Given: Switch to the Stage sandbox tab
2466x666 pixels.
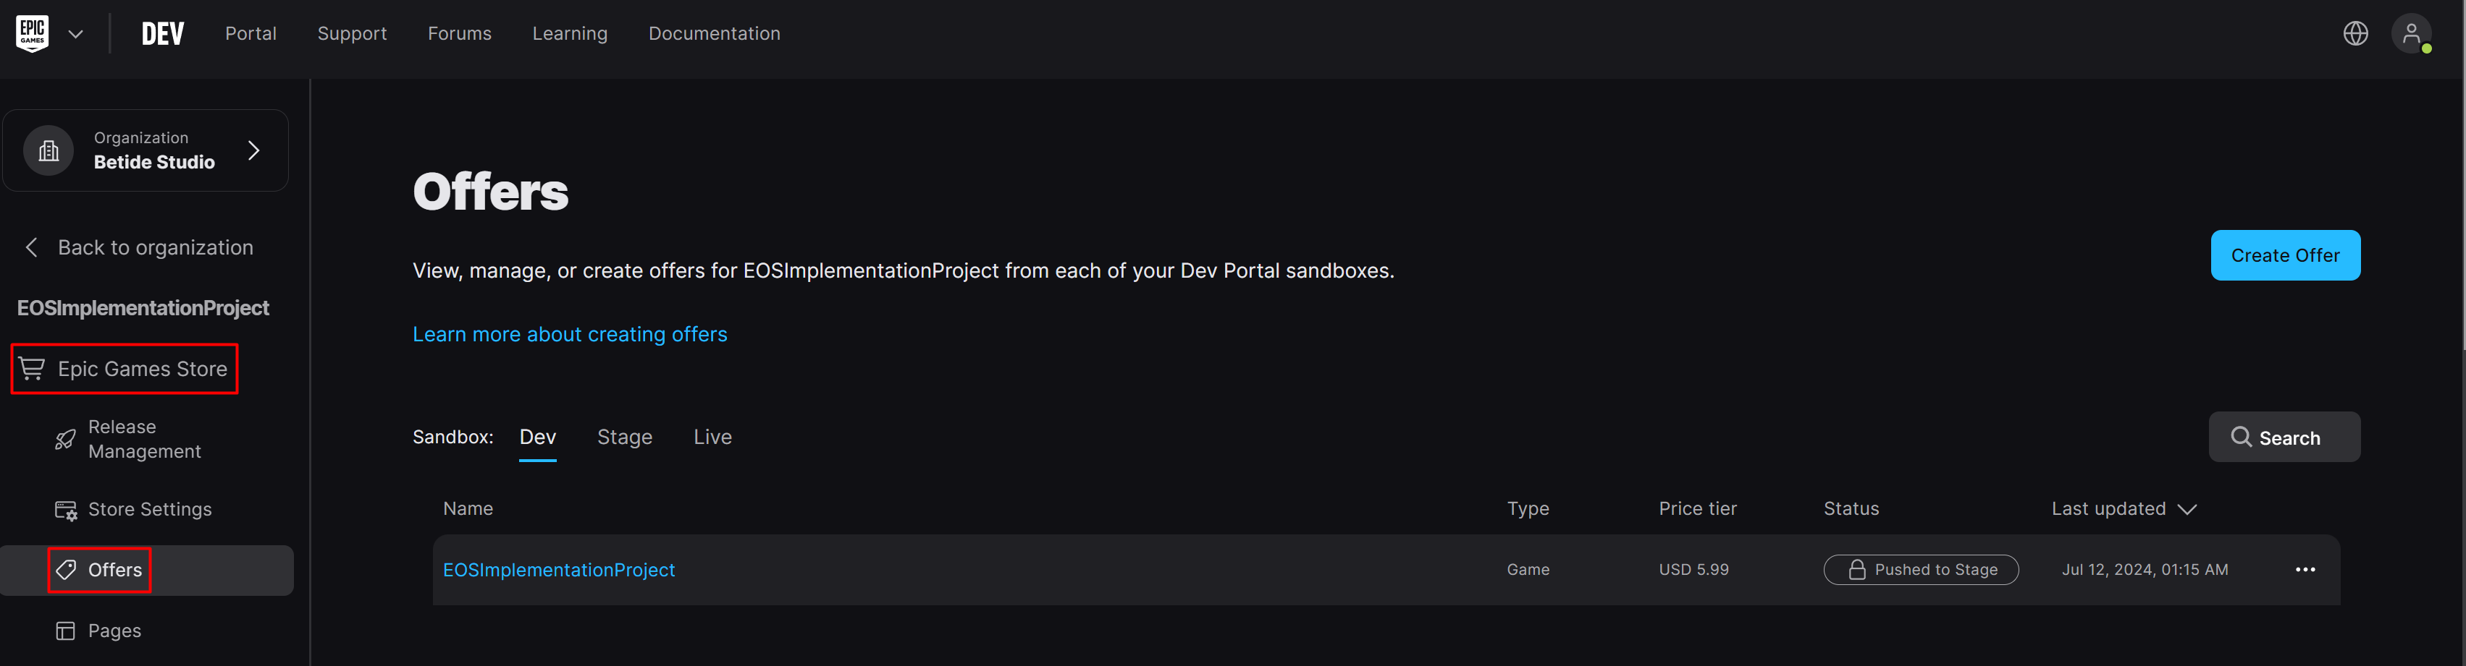Looking at the screenshot, I should (624, 437).
